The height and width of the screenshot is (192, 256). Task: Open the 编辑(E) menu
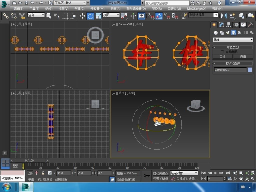pyautogui.click(x=18, y=9)
